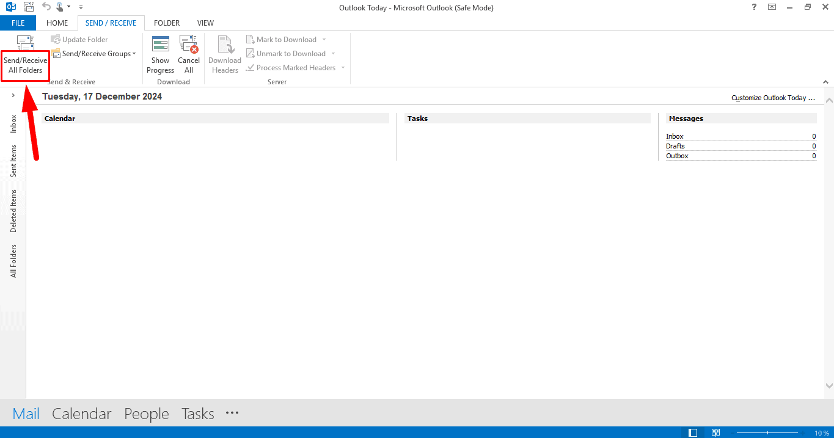834x438 pixels.
Task: Open Ribbon Display Options button
Action: point(772,7)
